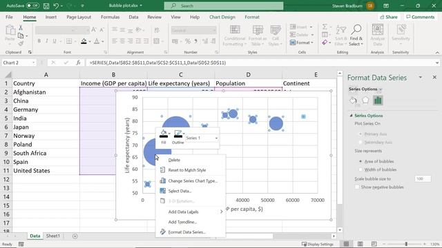Open the Series 1 chart element dropdown
This screenshot has height=248, width=442.
(216, 138)
